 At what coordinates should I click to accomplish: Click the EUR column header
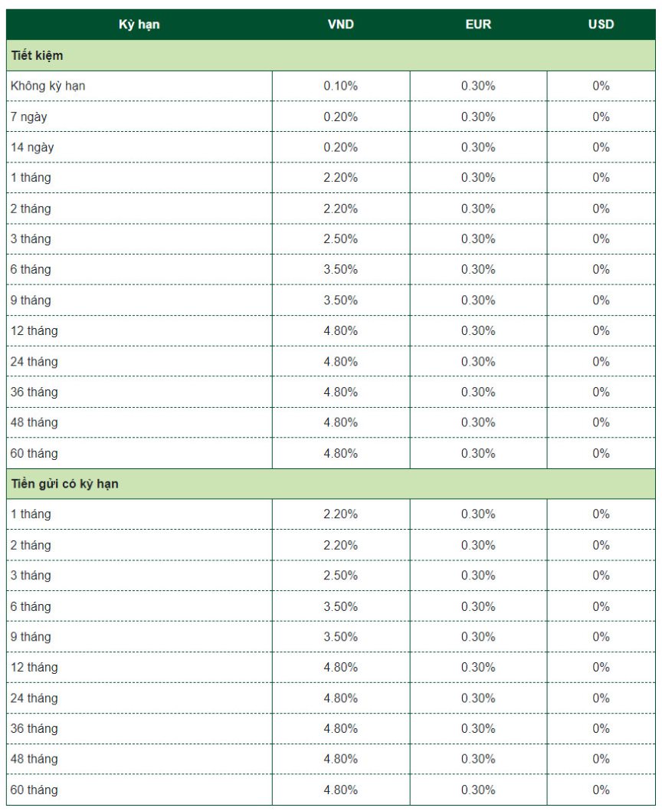478,25
